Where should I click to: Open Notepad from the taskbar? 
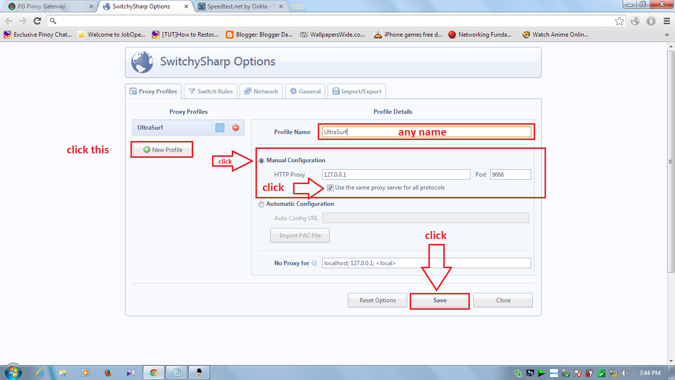(x=176, y=373)
